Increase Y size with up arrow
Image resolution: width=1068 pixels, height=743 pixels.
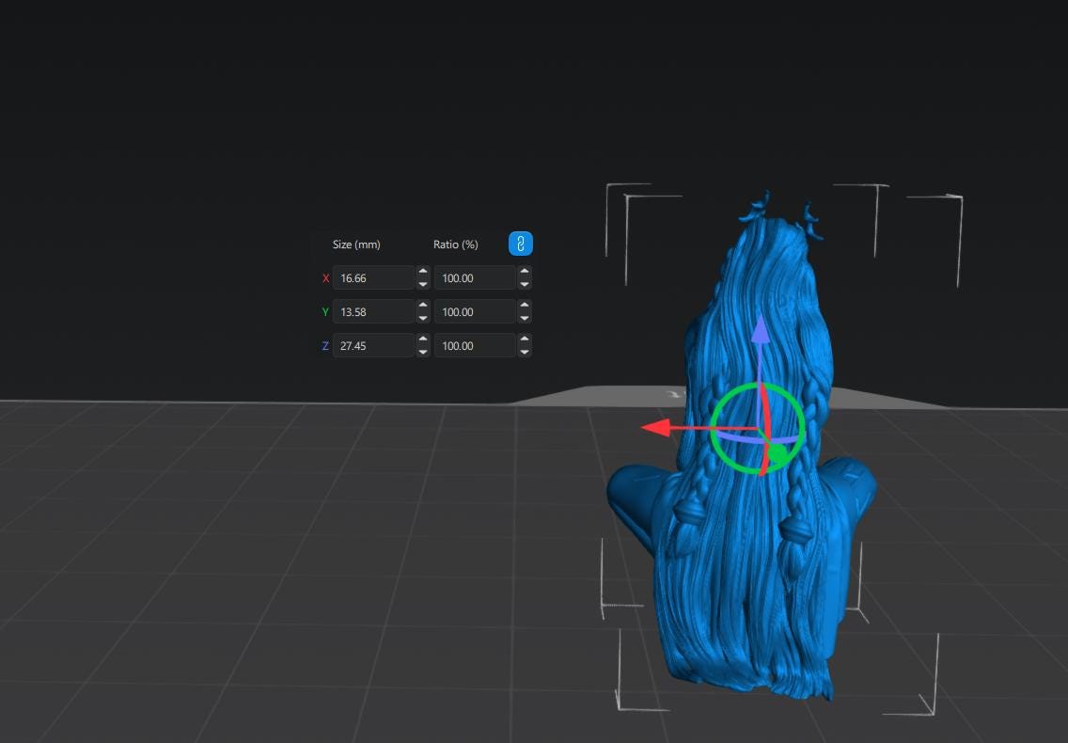pos(423,306)
